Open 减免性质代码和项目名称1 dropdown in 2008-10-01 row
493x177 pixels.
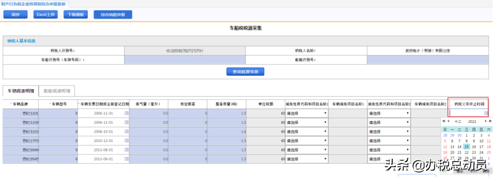click(307, 132)
